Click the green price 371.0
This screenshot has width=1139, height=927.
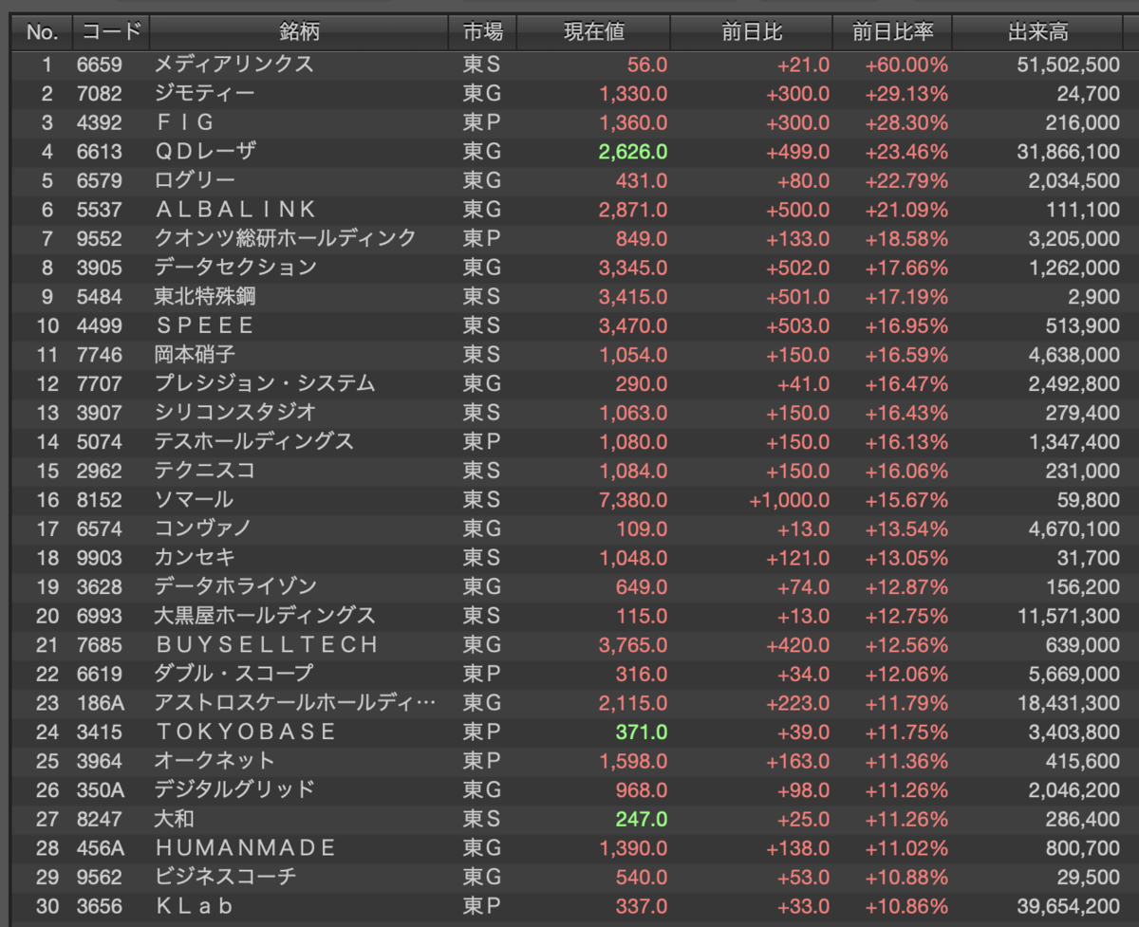642,732
